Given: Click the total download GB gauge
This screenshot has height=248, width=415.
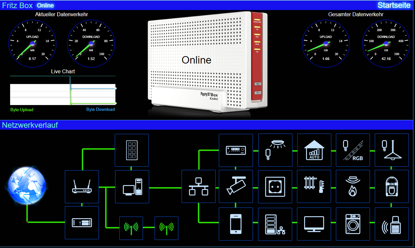Looking at the screenshot, I should pos(386,43).
